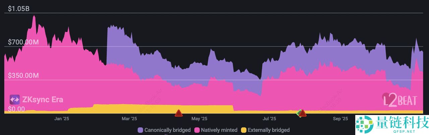
Task: Click the ZKsync Era logo icon
Action: (15, 99)
